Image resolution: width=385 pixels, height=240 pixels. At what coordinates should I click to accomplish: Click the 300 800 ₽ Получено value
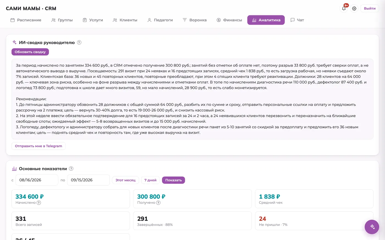151,197
